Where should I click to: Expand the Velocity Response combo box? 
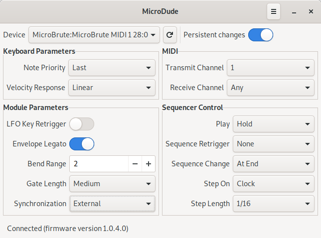pyautogui.click(x=112, y=88)
